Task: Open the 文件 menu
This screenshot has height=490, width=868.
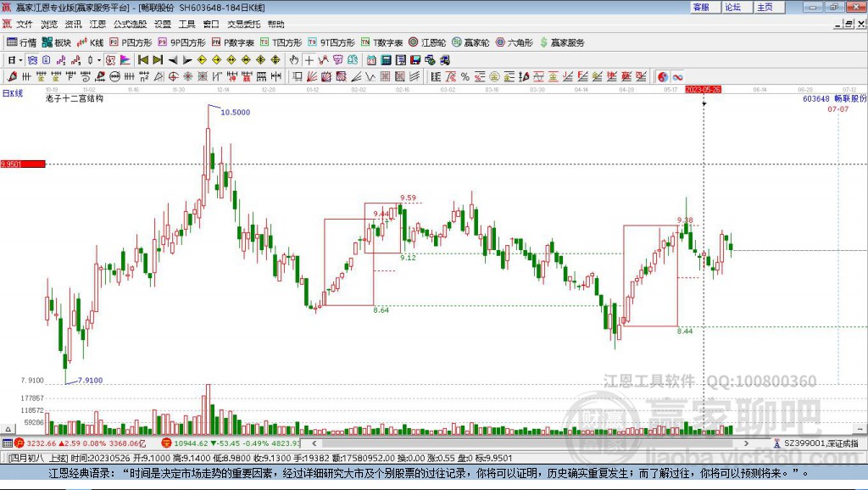Action: click(25, 24)
